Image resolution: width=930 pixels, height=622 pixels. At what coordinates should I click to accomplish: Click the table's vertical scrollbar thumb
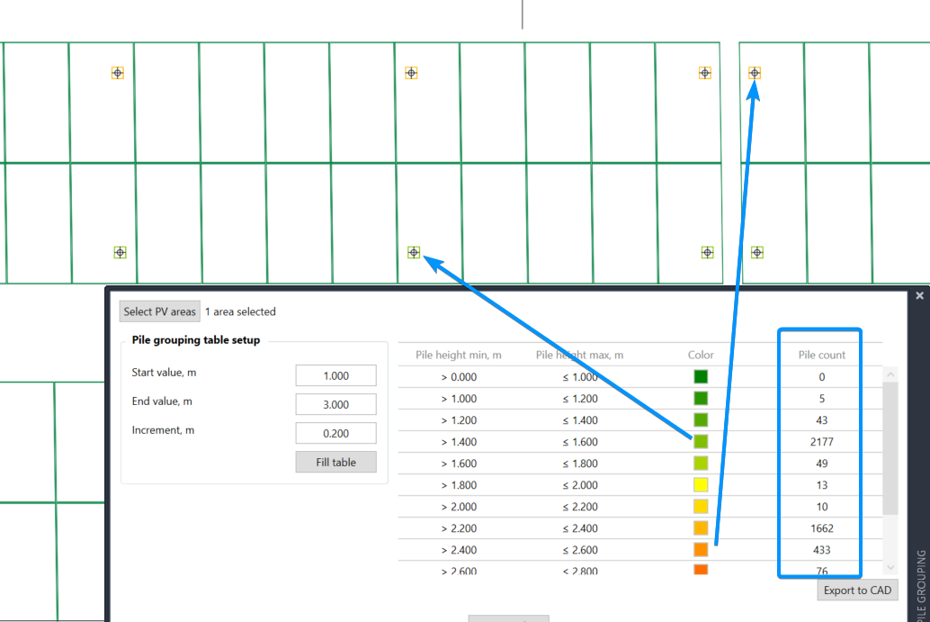click(x=890, y=448)
